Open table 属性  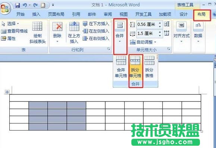8,38
